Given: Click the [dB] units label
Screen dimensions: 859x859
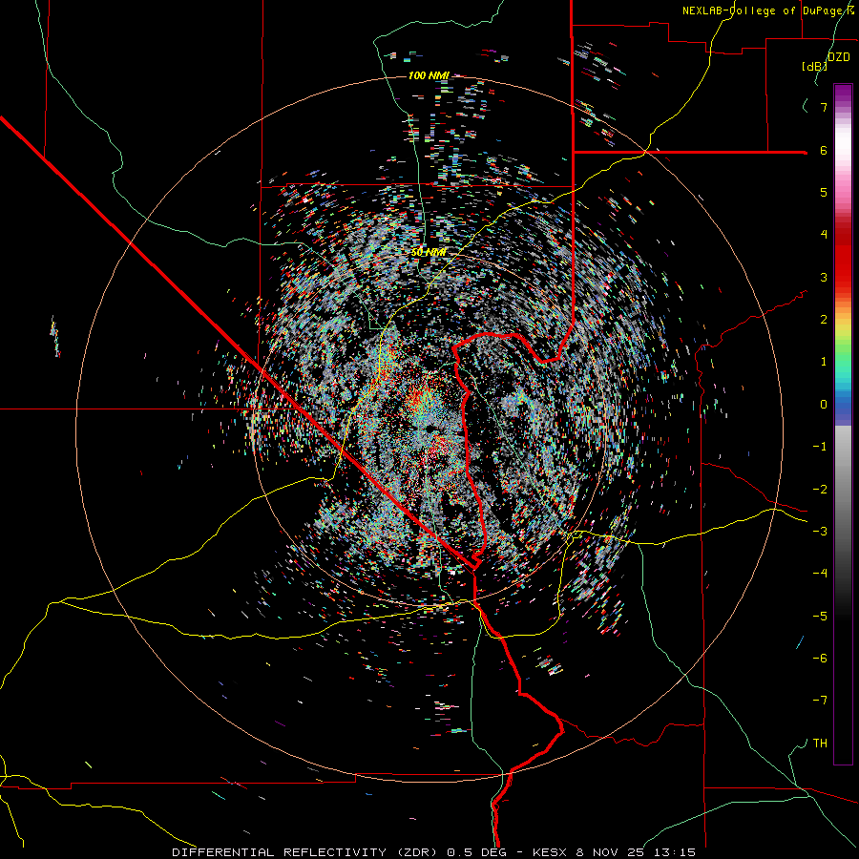Looking at the screenshot, I should click(x=815, y=66).
